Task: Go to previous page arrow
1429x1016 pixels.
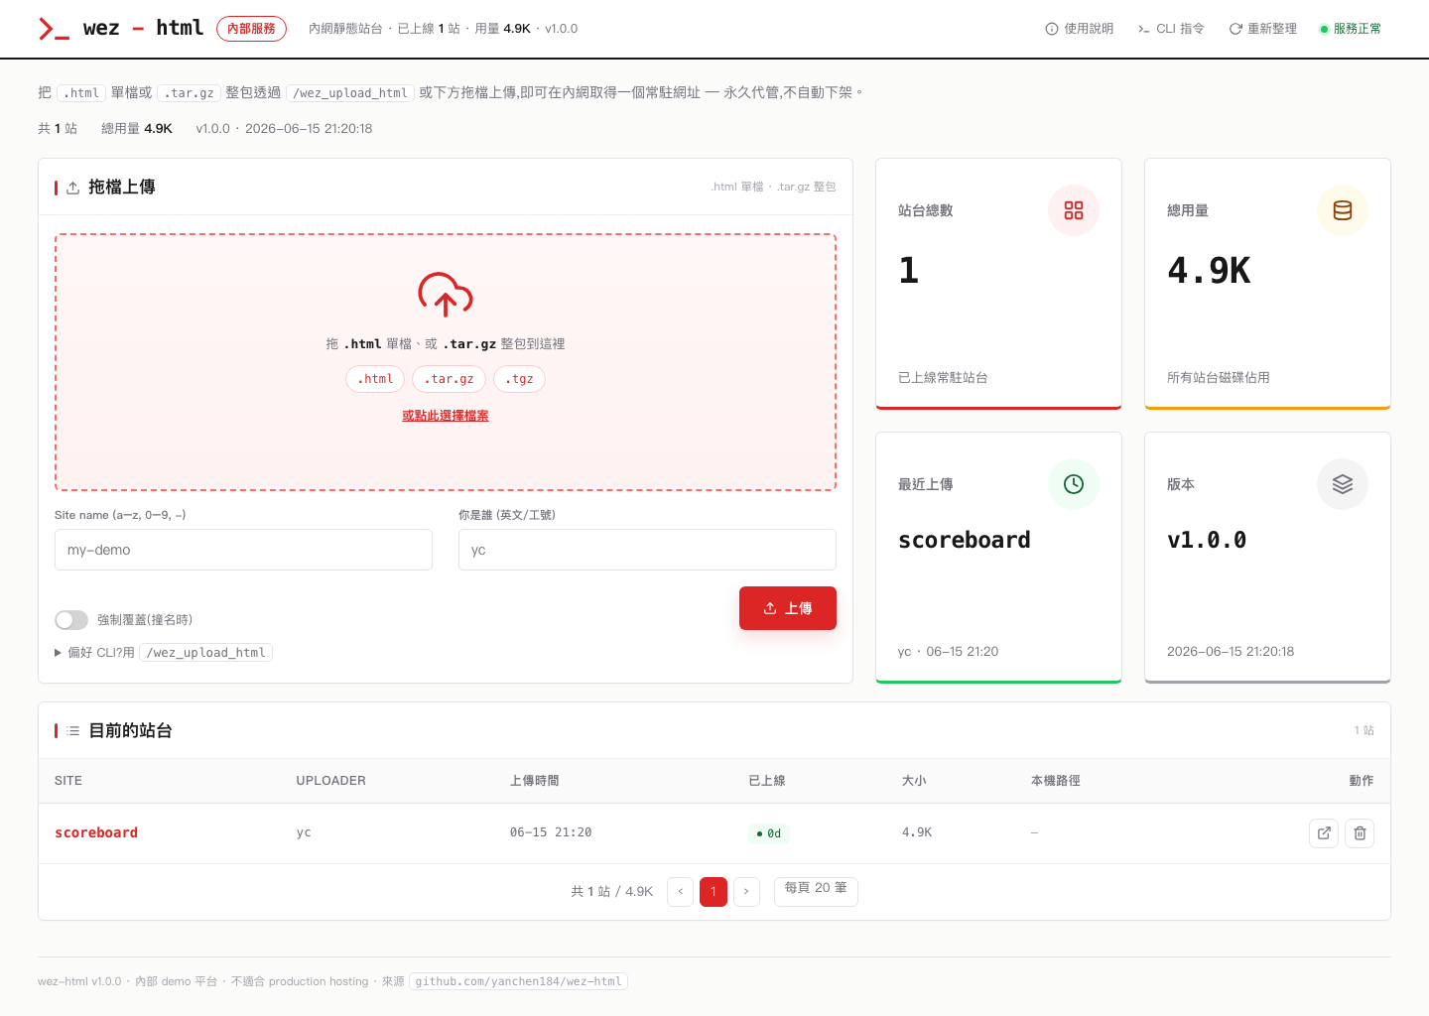Action: click(681, 891)
